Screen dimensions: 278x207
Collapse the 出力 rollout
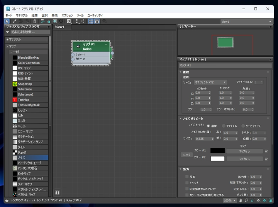click(x=180, y=169)
